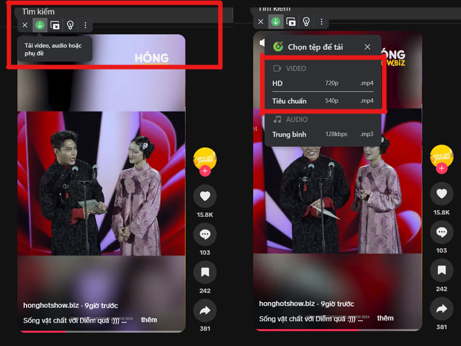461x346 pixels.
Task: Open comments icon showing 103 in right screenshot
Action: point(441,233)
